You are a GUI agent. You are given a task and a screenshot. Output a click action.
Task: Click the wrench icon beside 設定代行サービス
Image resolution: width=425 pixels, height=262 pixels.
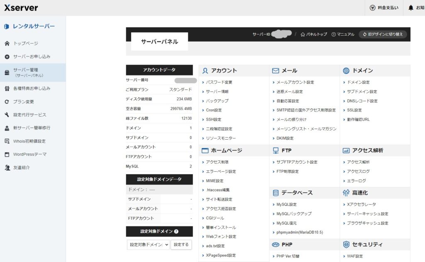[7, 115]
